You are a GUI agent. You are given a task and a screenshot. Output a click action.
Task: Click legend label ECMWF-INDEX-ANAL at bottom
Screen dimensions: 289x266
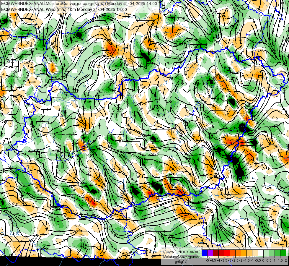click(x=181, y=252)
